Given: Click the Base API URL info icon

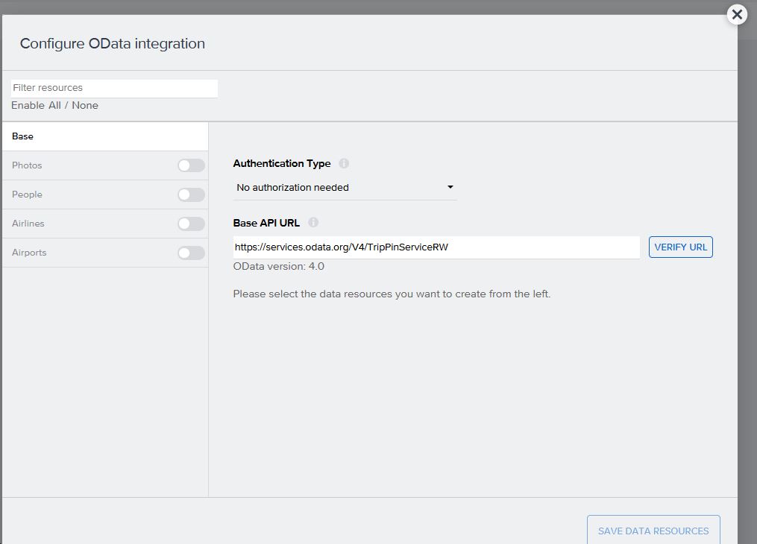Looking at the screenshot, I should 313,222.
